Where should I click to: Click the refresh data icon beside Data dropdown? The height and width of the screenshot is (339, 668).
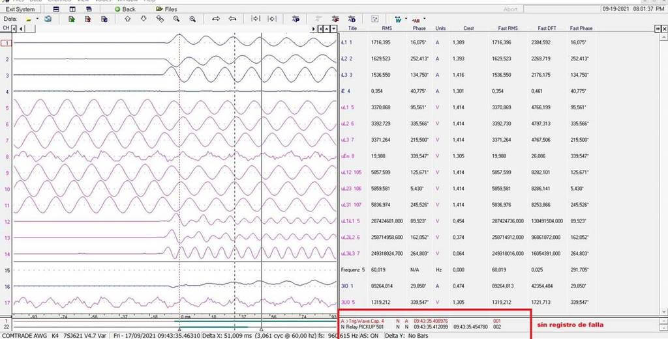point(48,20)
